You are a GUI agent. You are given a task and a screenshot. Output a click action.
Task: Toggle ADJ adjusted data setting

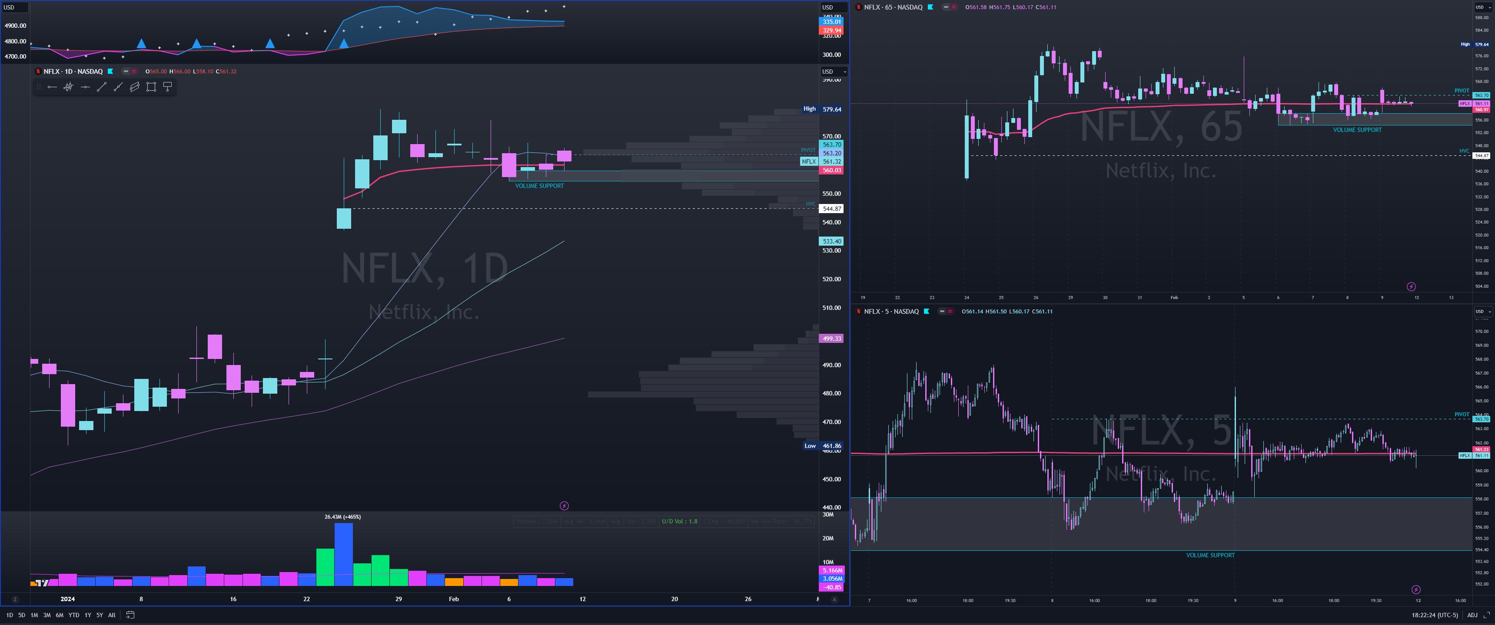click(x=1472, y=615)
